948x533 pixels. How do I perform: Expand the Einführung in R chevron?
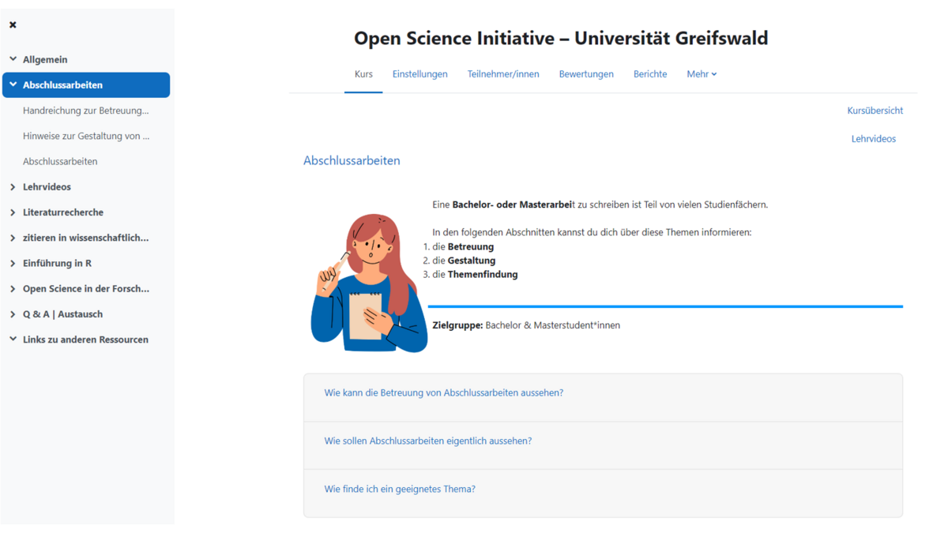coord(13,263)
